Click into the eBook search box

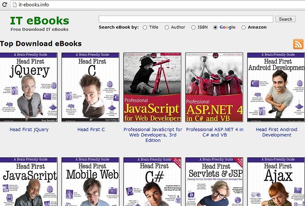point(186,19)
